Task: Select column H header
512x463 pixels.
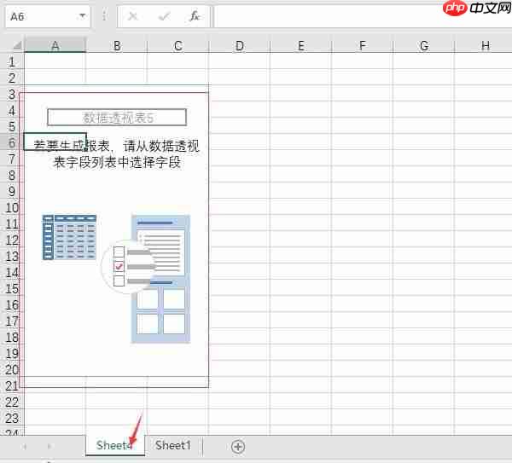Action: tap(484, 45)
